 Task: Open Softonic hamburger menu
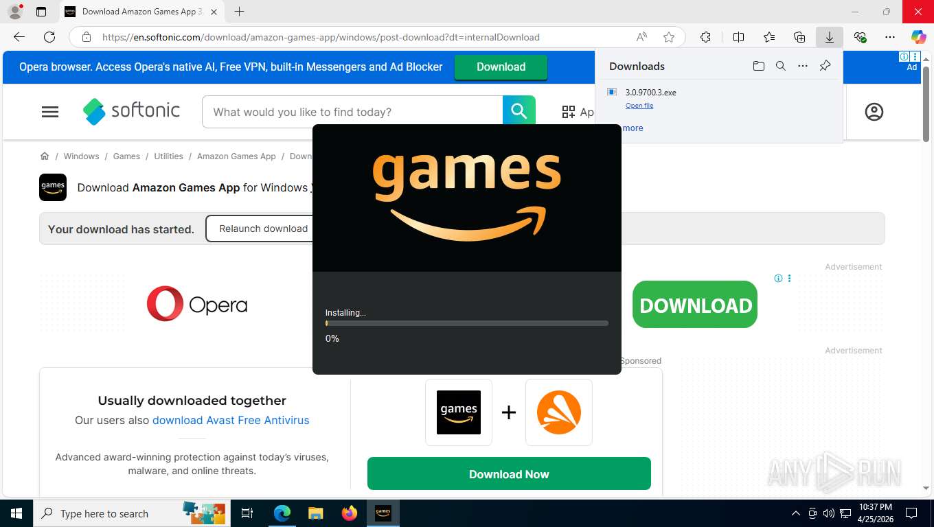(50, 112)
